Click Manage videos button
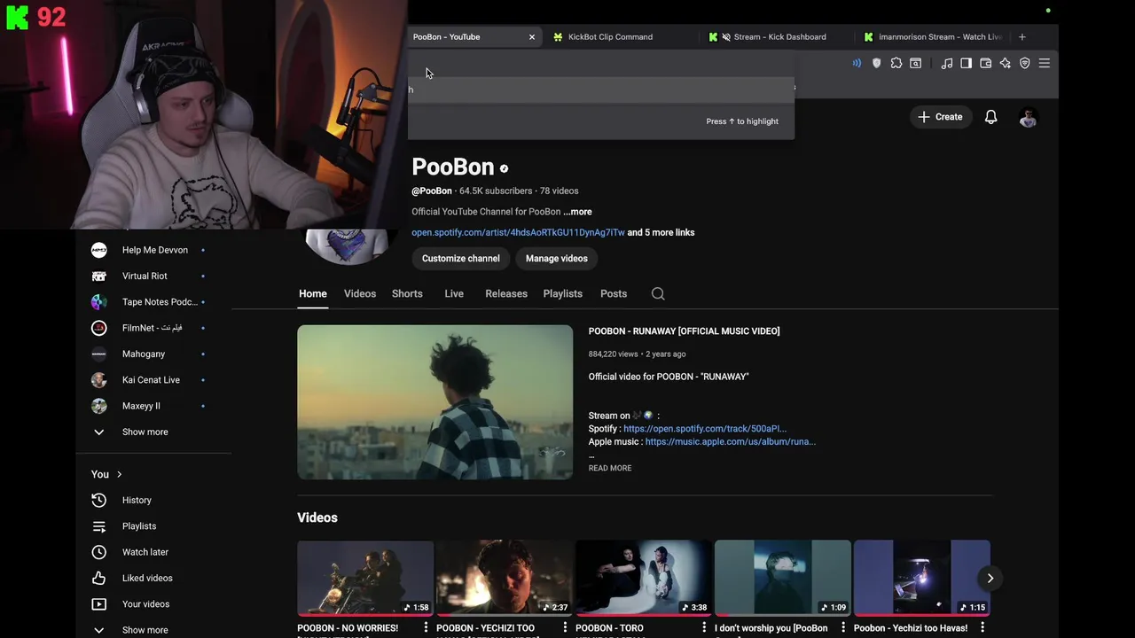This screenshot has height=638, width=1135. pos(557,258)
